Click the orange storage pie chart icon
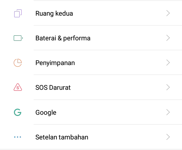 point(18,63)
